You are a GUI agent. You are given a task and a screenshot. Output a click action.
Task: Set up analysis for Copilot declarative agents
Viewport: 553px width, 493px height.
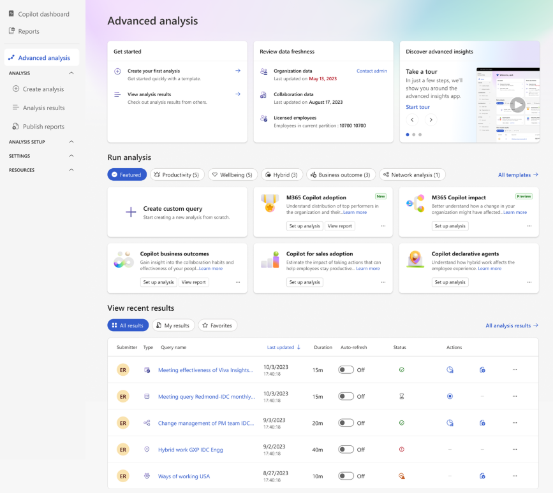[450, 282]
